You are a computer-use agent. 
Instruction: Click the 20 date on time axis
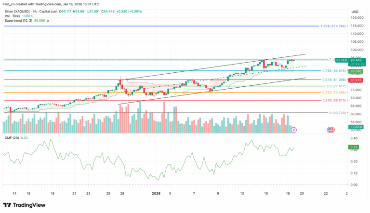pyautogui.click(x=302, y=193)
